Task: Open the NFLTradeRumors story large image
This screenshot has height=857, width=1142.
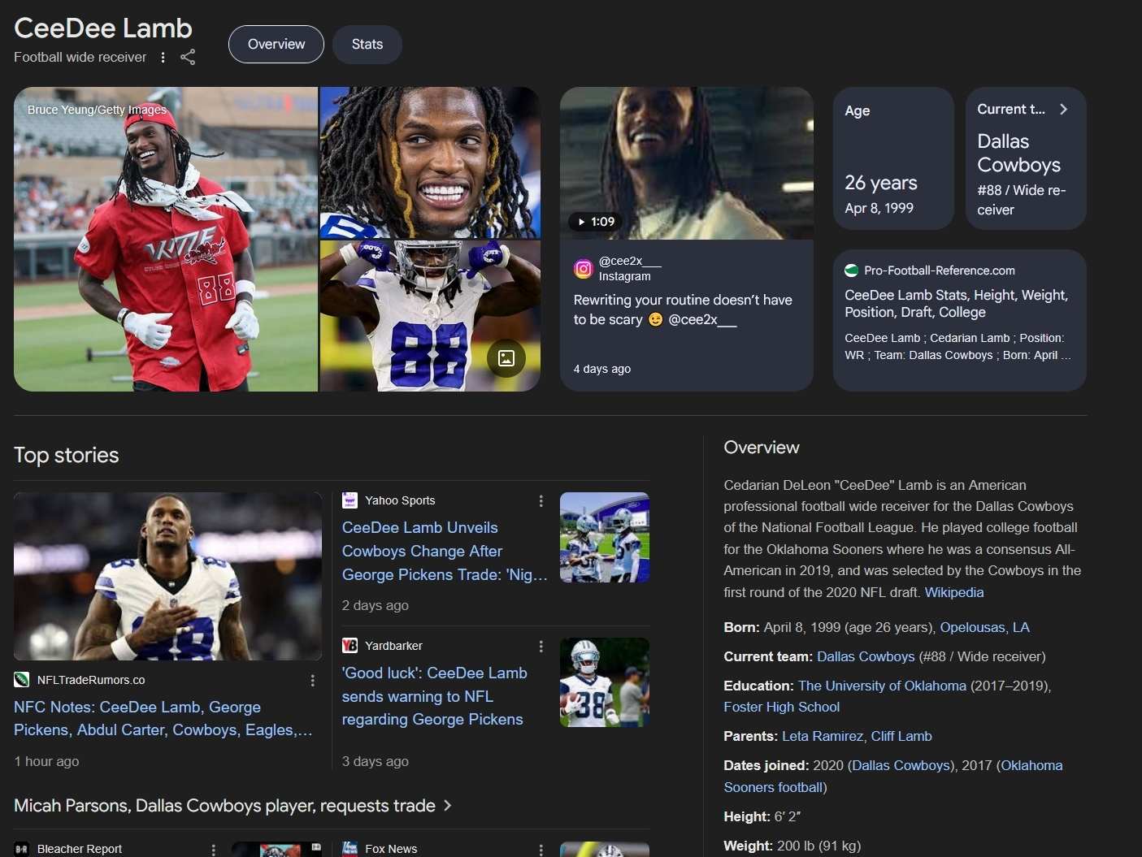Action: pos(167,576)
